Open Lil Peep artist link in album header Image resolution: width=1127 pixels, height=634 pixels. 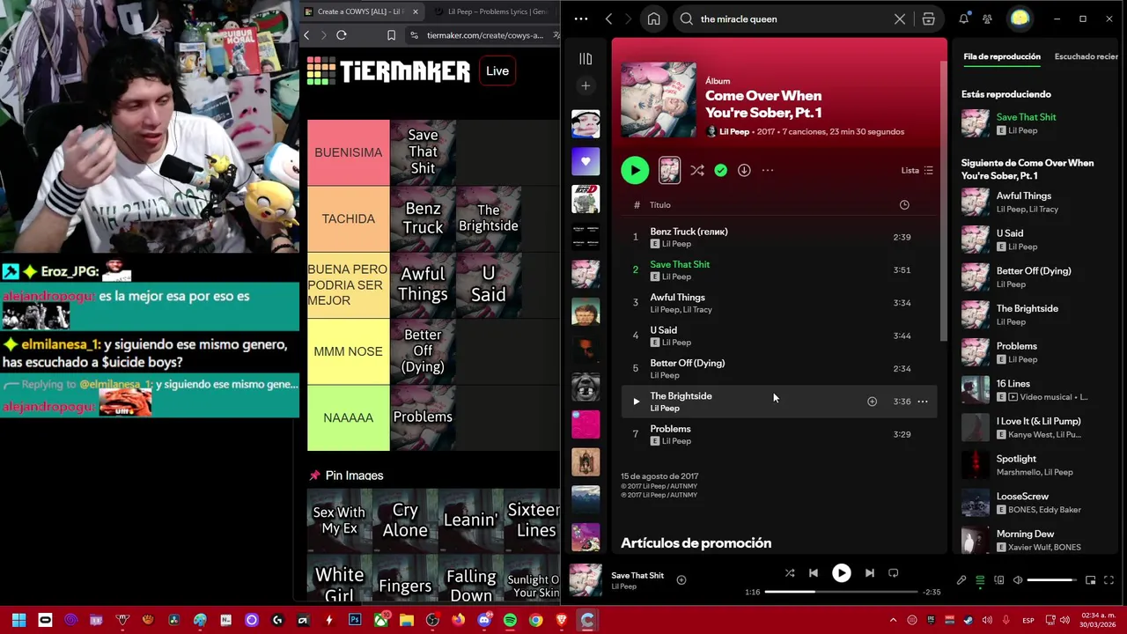point(733,131)
